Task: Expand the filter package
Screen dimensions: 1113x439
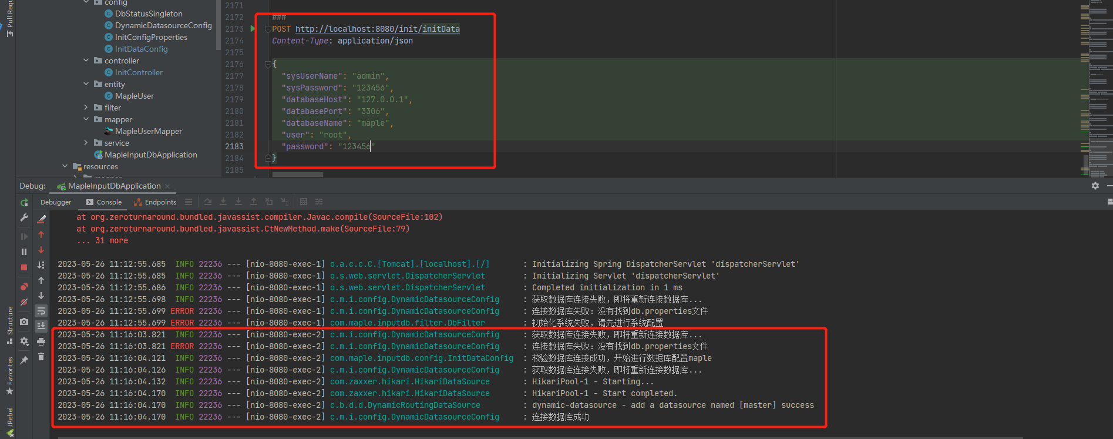Action: point(86,108)
